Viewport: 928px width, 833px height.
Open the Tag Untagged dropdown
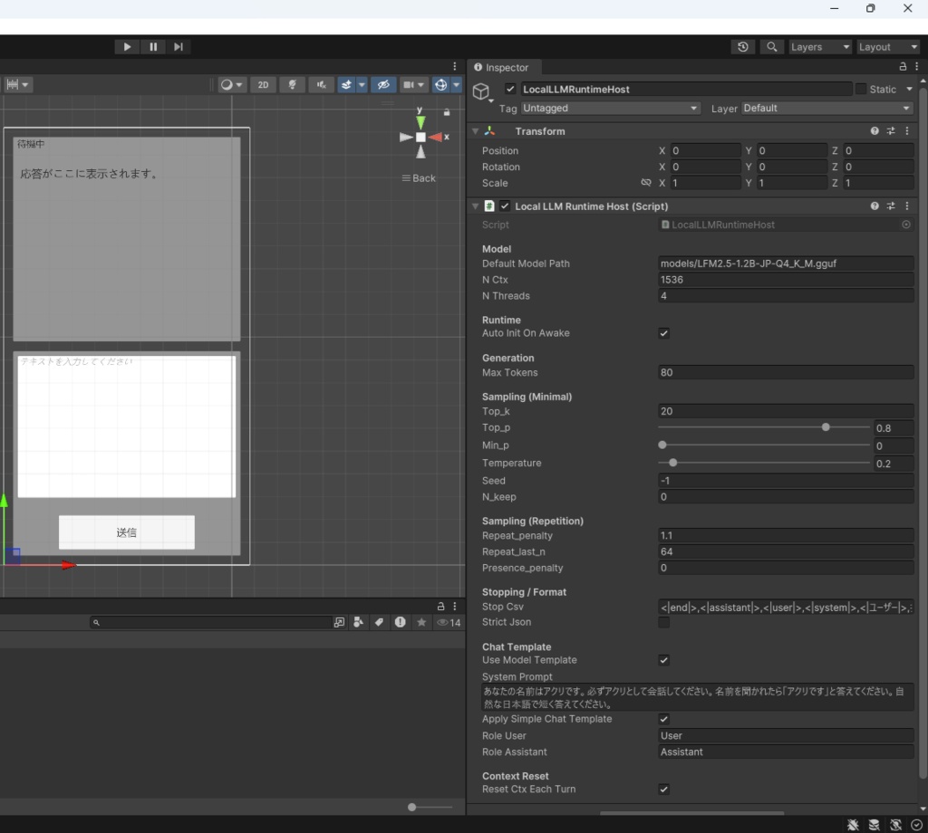pyautogui.click(x=610, y=108)
